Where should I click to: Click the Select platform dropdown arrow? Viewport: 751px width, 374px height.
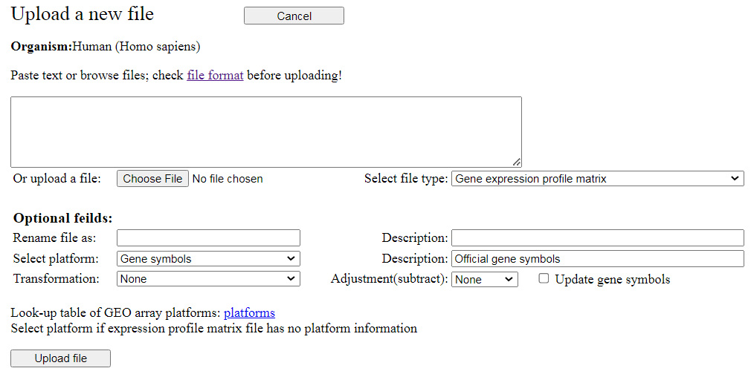[291, 259]
